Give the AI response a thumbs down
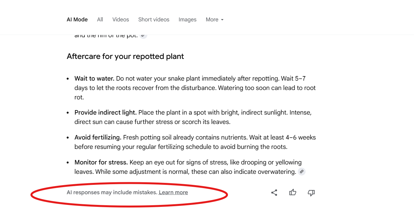The width and height of the screenshot is (414, 213). (x=311, y=193)
